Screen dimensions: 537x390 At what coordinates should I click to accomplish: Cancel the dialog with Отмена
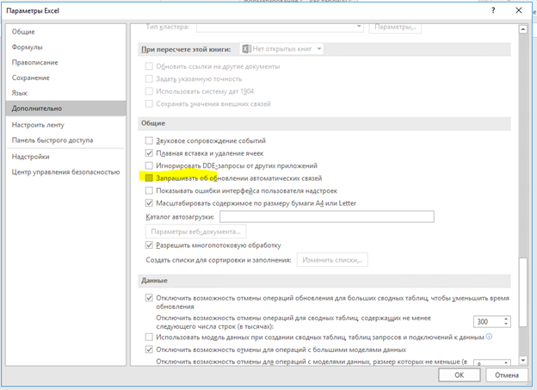click(x=507, y=375)
